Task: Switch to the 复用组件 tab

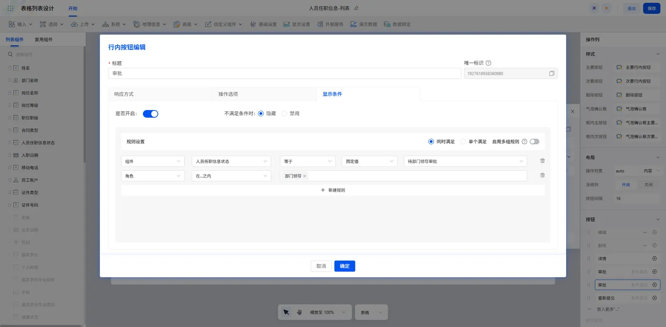Action: [x=44, y=39]
